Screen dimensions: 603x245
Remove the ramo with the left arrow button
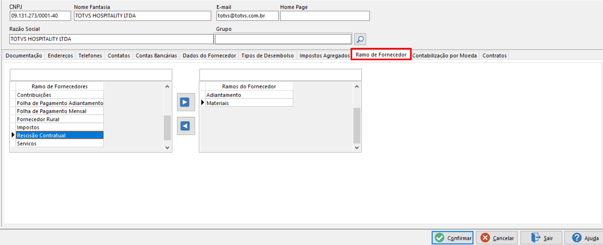coord(186,126)
